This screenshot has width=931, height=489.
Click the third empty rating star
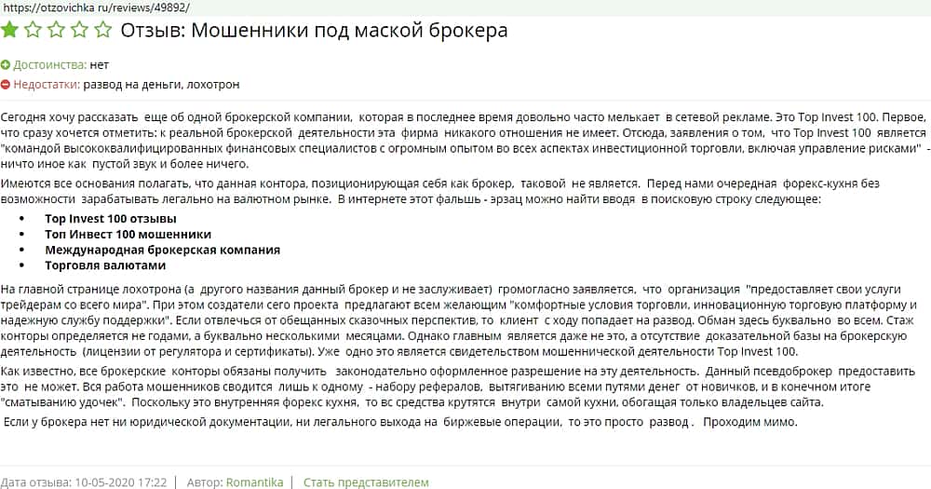[x=57, y=31]
